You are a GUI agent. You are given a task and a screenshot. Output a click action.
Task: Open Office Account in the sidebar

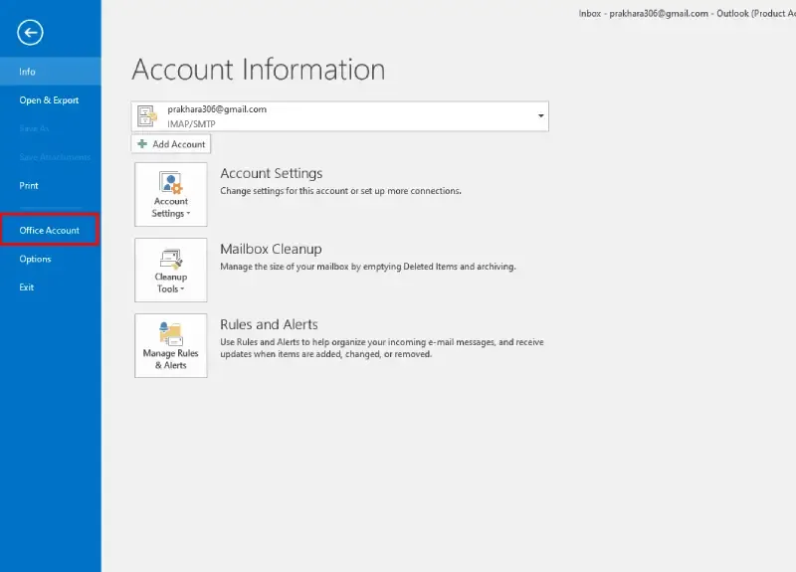pyautogui.click(x=49, y=230)
